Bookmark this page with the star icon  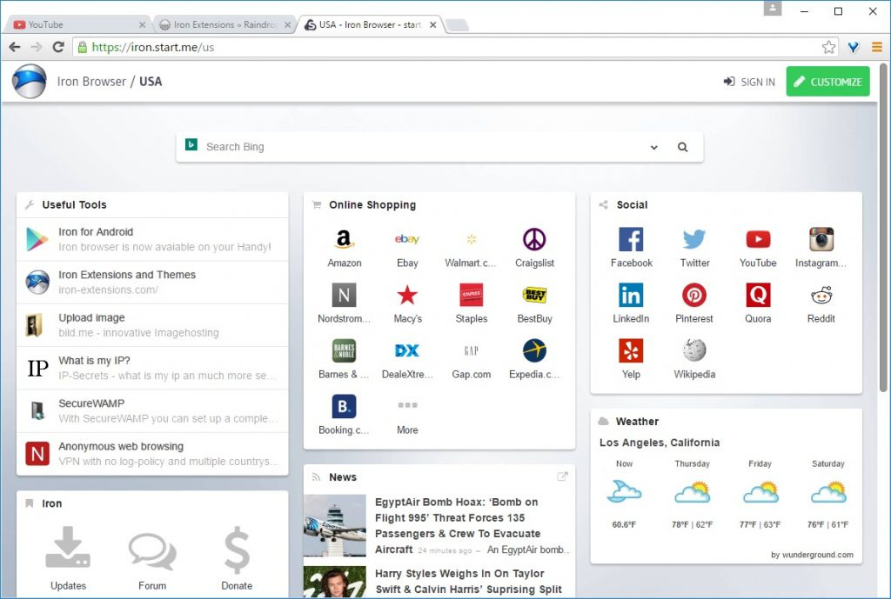[828, 47]
